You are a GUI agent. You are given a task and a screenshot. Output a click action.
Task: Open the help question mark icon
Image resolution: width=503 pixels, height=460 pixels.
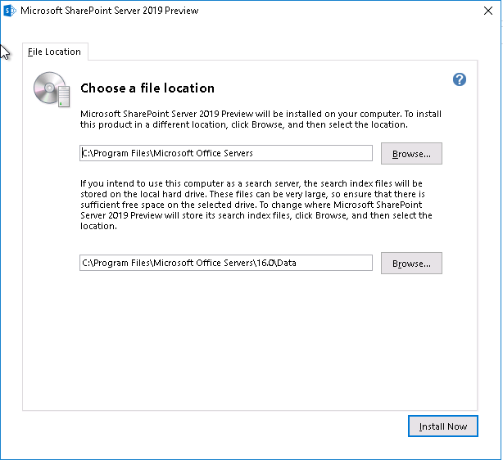click(459, 79)
